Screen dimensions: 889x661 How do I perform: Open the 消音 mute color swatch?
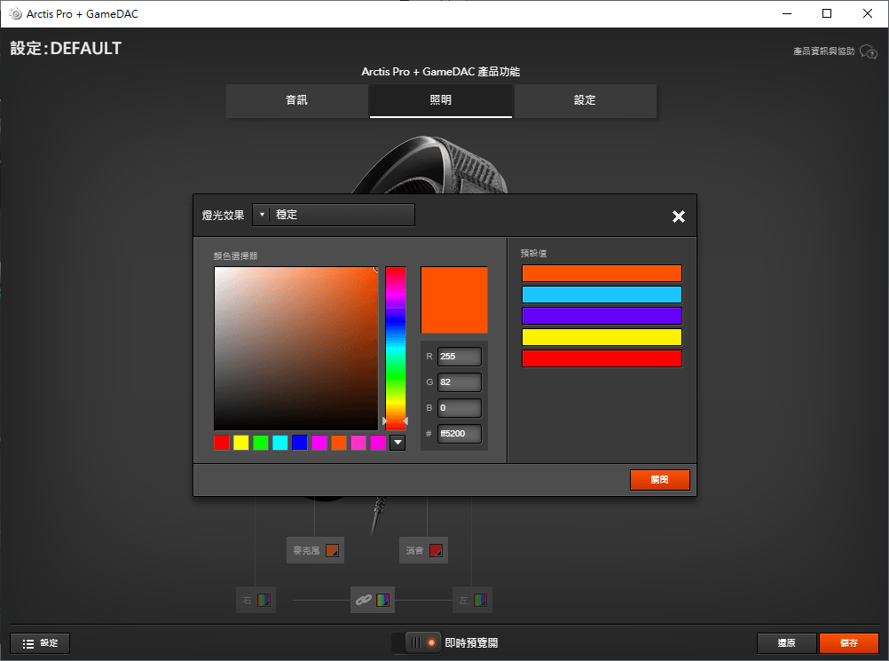pos(436,550)
